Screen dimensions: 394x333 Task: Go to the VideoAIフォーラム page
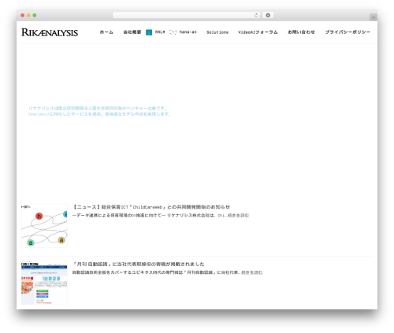pyautogui.click(x=258, y=32)
